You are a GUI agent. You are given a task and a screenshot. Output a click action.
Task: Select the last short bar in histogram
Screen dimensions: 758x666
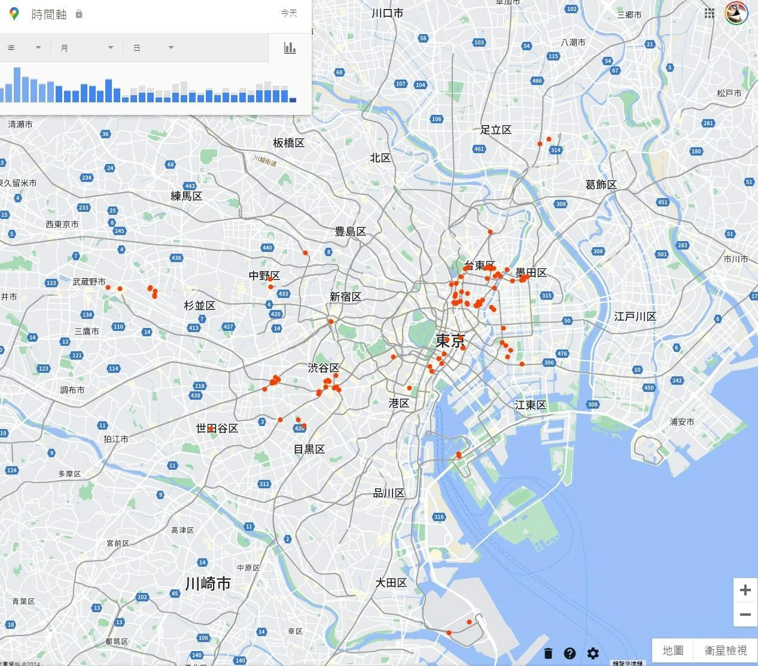293,100
